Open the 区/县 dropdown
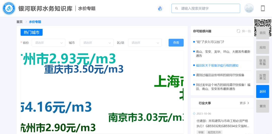Screen dimensions: 272x134 [x=145, y=42]
